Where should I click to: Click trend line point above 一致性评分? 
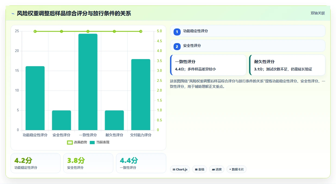88,31
